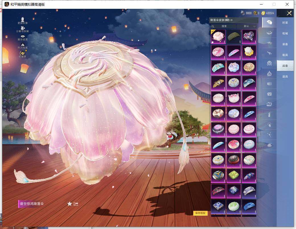Click the 9800 silver currency icon
This screenshot has height=229, width=296.
243,13
